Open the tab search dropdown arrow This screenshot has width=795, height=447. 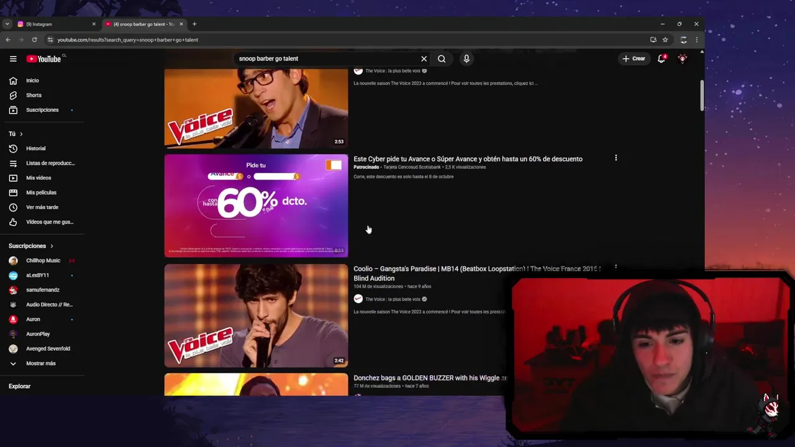point(7,24)
